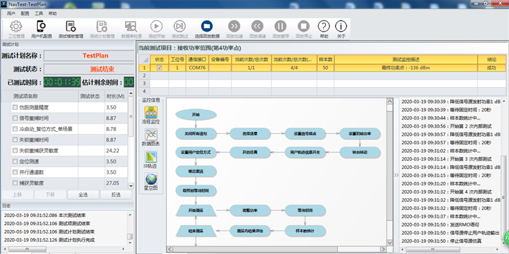Click 回放减速 slow-down icon

pos(257,30)
